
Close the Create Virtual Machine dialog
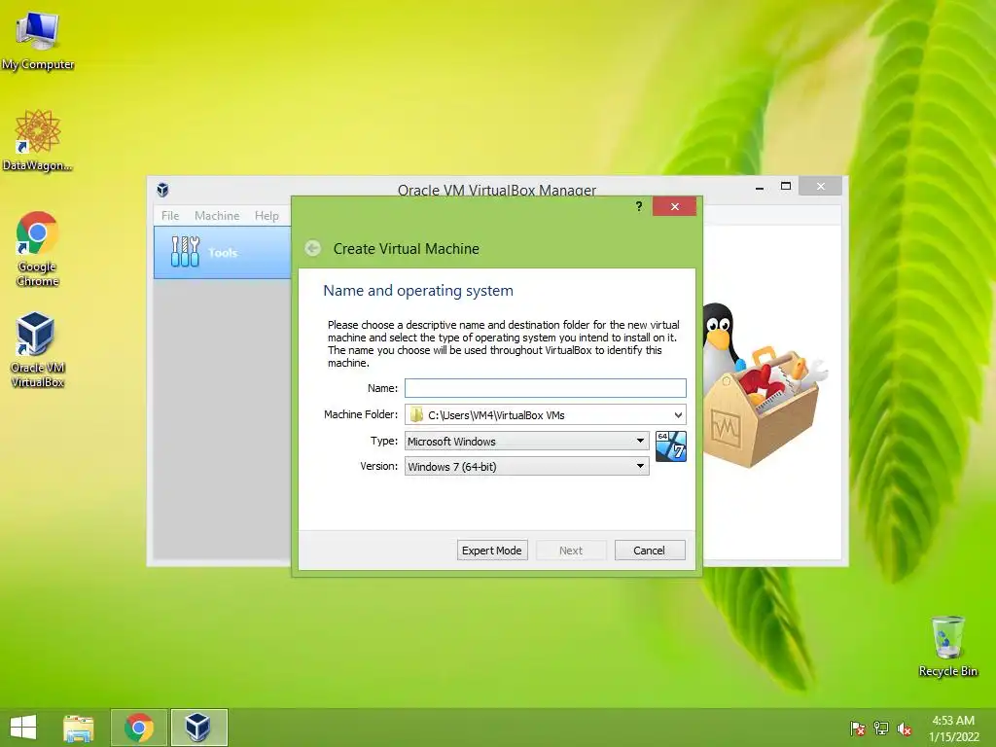(x=675, y=206)
